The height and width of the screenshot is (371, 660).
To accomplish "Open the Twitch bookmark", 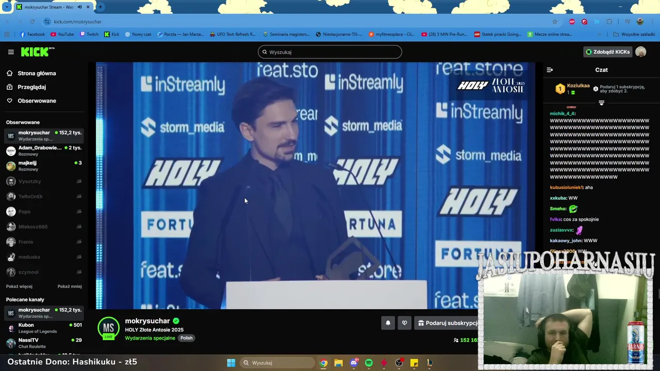I will (89, 35).
